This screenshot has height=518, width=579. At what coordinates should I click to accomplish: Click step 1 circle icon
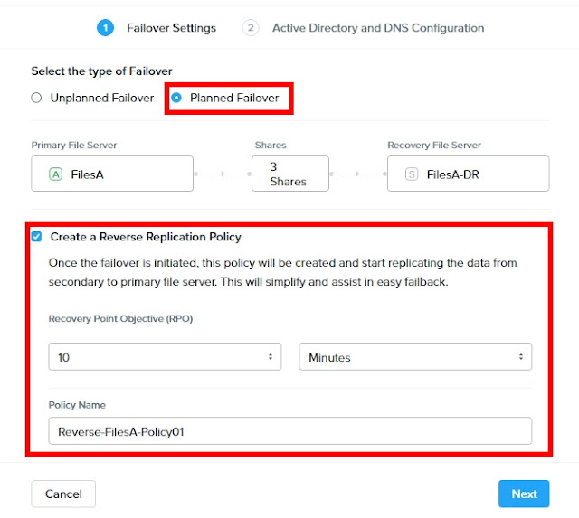(105, 28)
